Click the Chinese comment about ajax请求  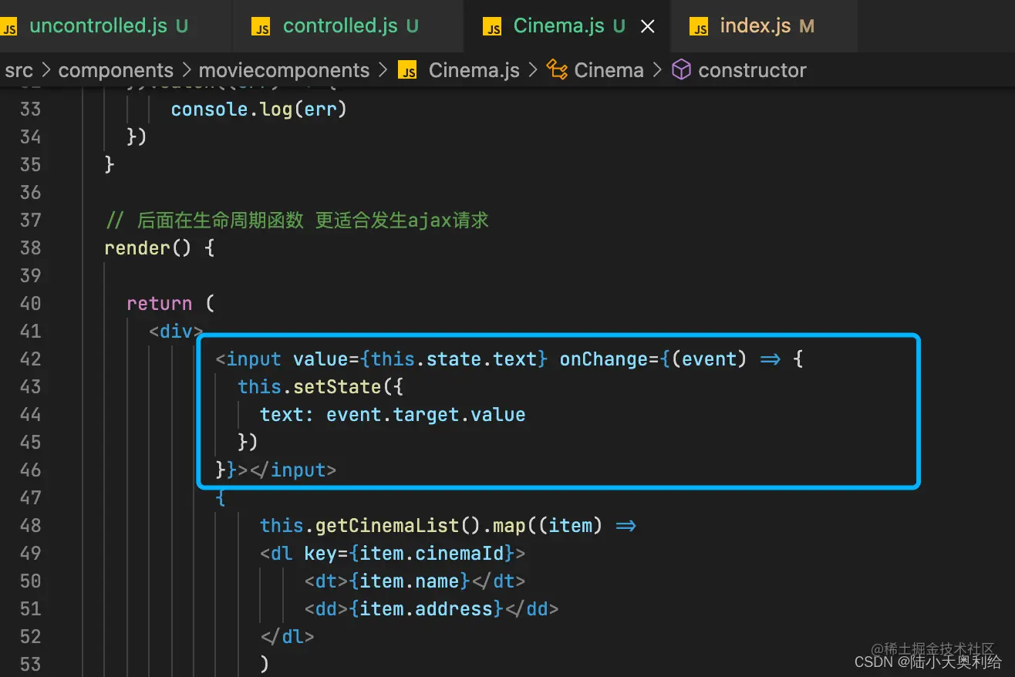298,221
